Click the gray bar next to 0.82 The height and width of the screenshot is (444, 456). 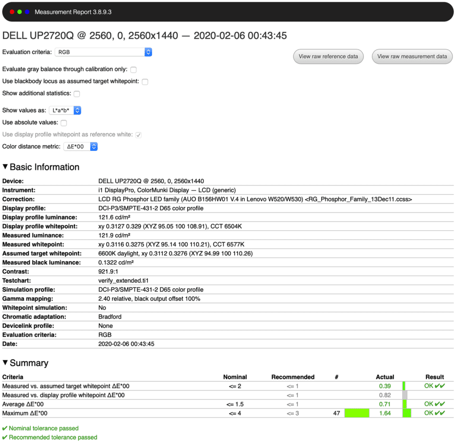(405, 395)
